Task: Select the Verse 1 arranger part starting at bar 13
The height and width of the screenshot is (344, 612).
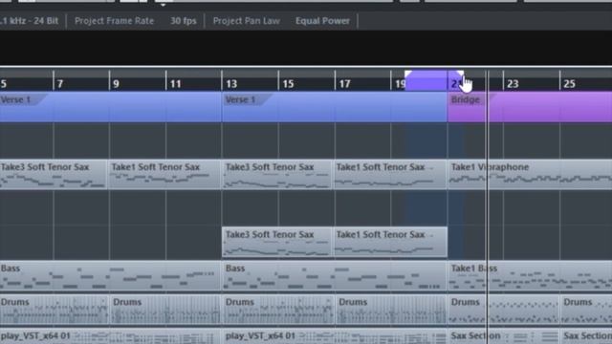Action: click(x=335, y=107)
